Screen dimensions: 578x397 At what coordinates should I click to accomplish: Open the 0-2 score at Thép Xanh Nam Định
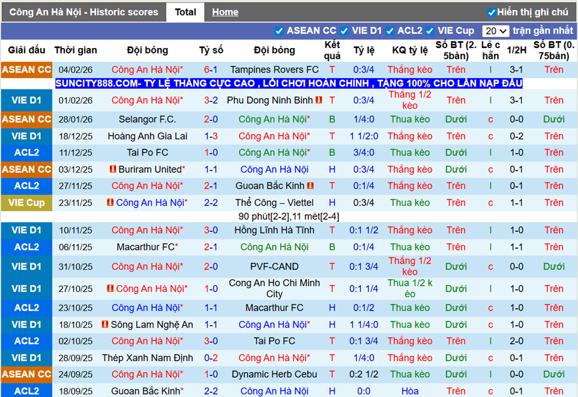tap(211, 358)
